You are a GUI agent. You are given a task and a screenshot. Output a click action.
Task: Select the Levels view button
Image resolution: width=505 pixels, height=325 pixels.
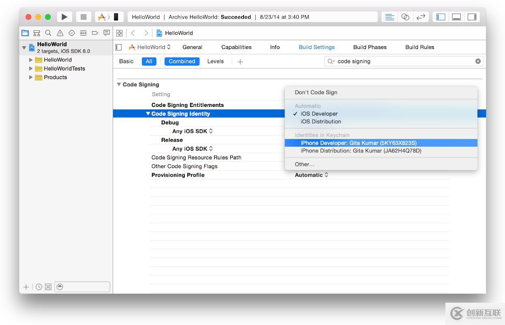(x=215, y=61)
